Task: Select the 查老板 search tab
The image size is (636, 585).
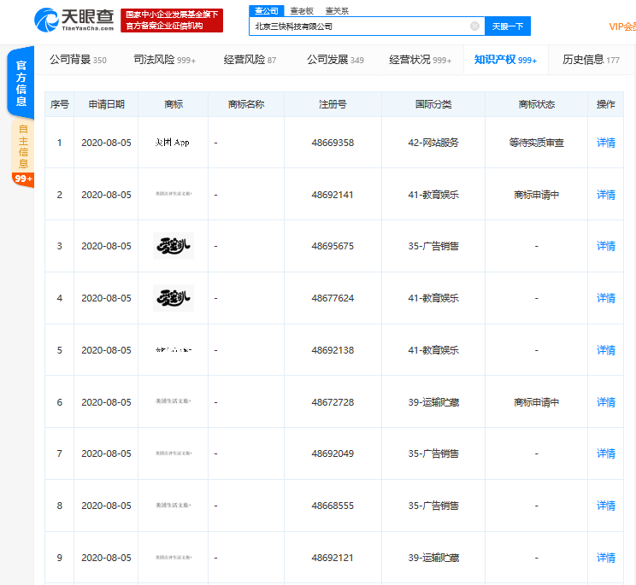Action: tap(301, 10)
